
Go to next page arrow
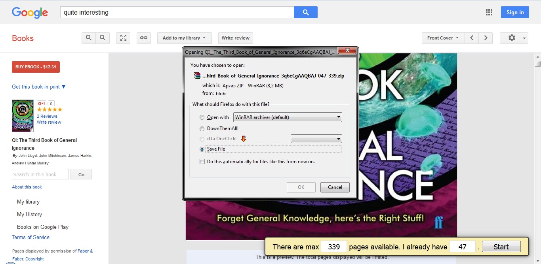(486, 38)
